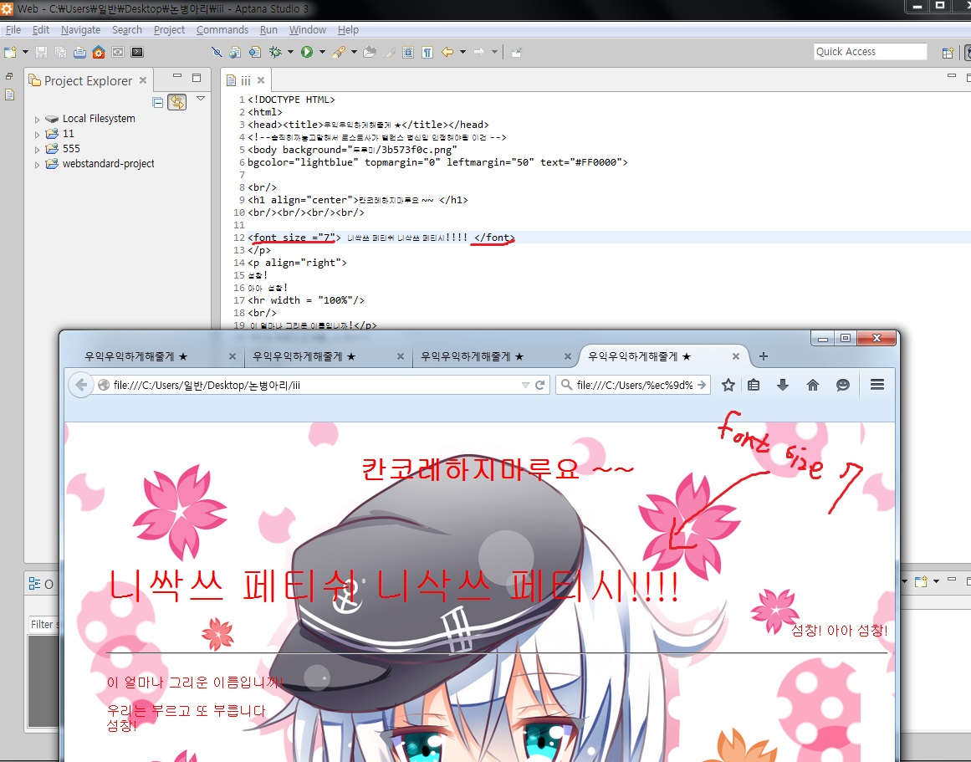Toggle Skip All Breakpoints
The image size is (971, 762).
[216, 52]
